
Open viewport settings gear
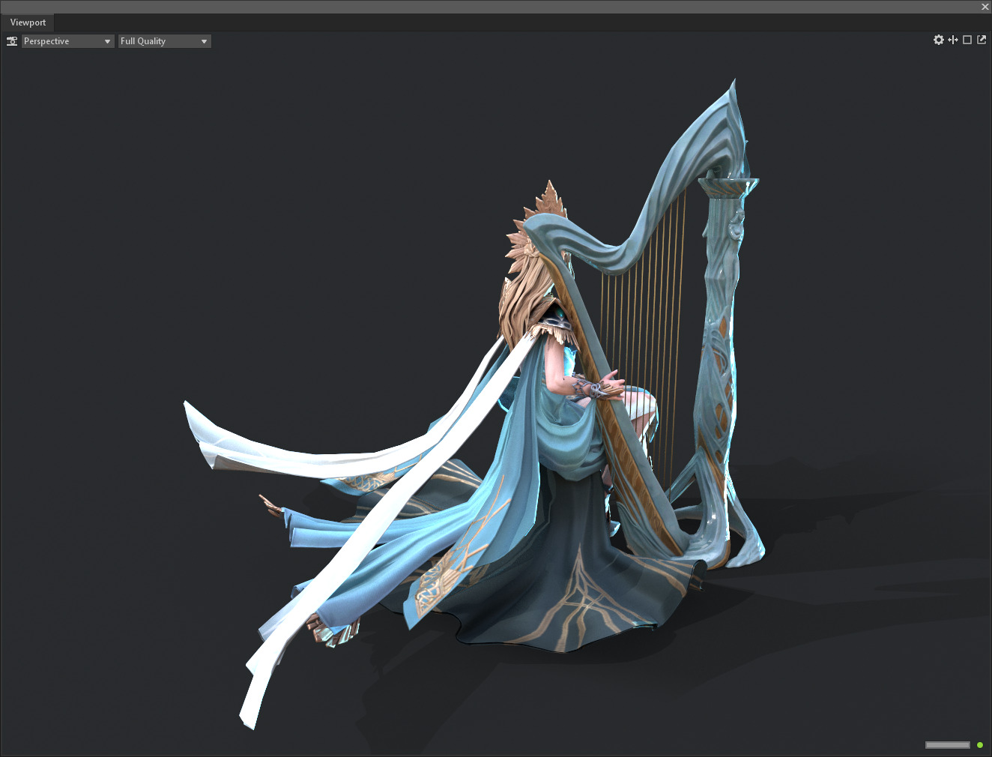pos(939,40)
